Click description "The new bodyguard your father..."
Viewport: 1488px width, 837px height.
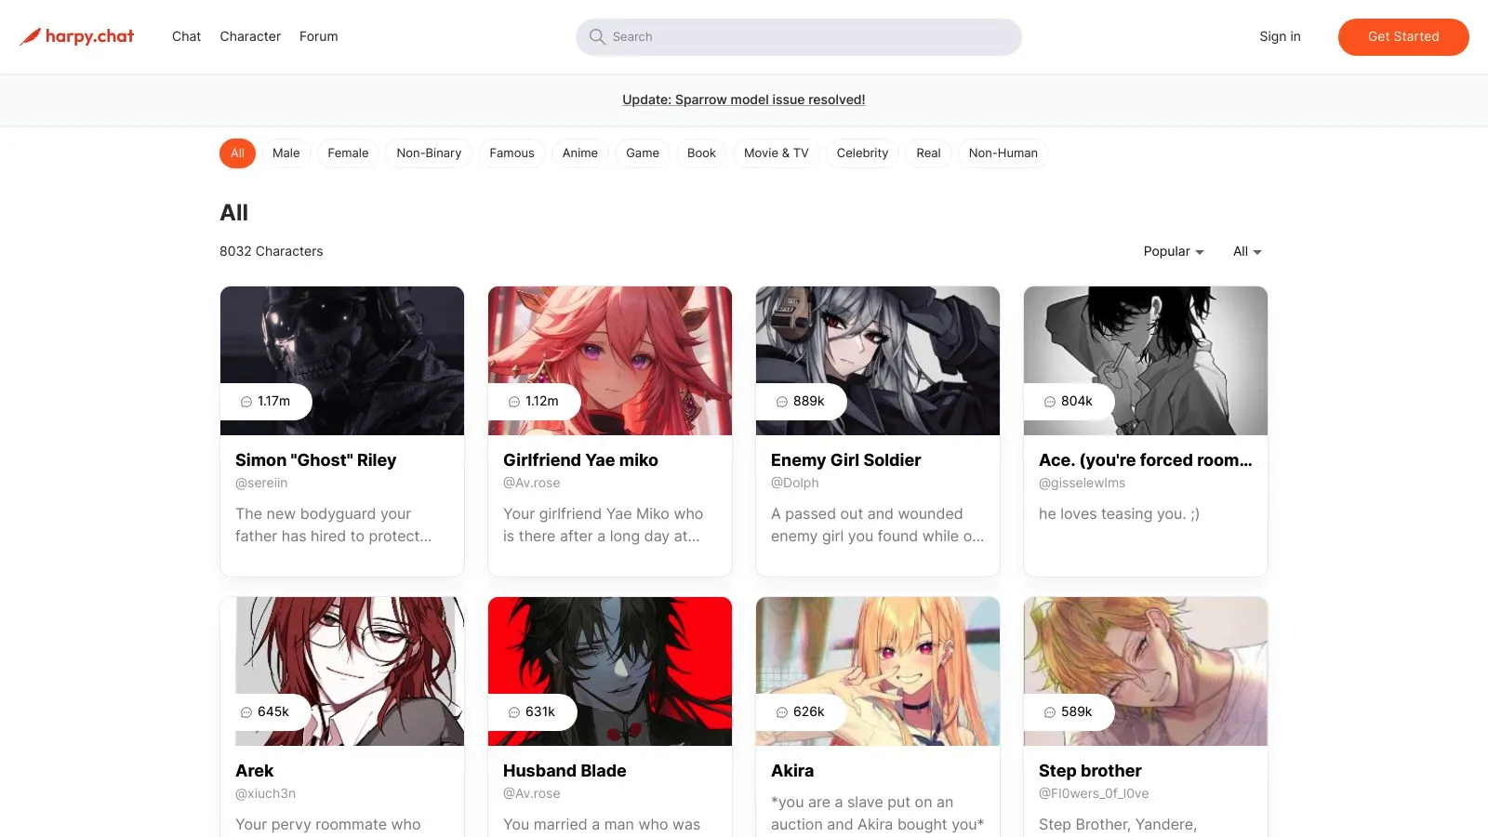coord(333,525)
